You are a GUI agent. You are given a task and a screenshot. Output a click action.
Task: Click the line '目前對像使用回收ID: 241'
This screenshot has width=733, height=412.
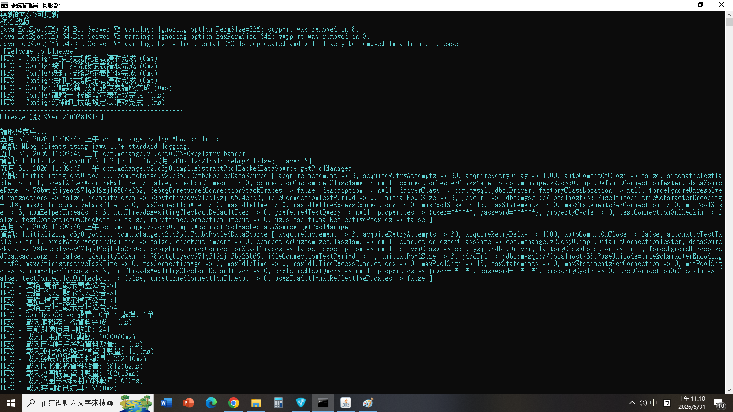tap(55, 330)
